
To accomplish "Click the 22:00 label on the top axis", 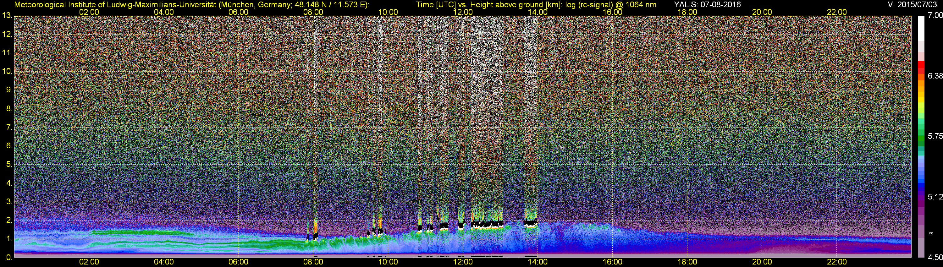I will 837,12.
